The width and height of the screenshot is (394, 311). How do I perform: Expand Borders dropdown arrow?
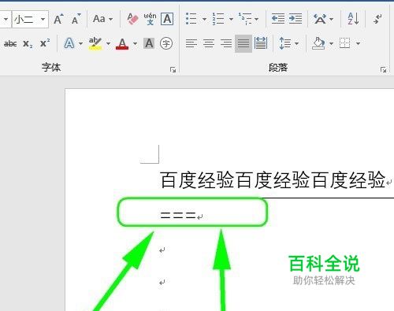point(358,43)
